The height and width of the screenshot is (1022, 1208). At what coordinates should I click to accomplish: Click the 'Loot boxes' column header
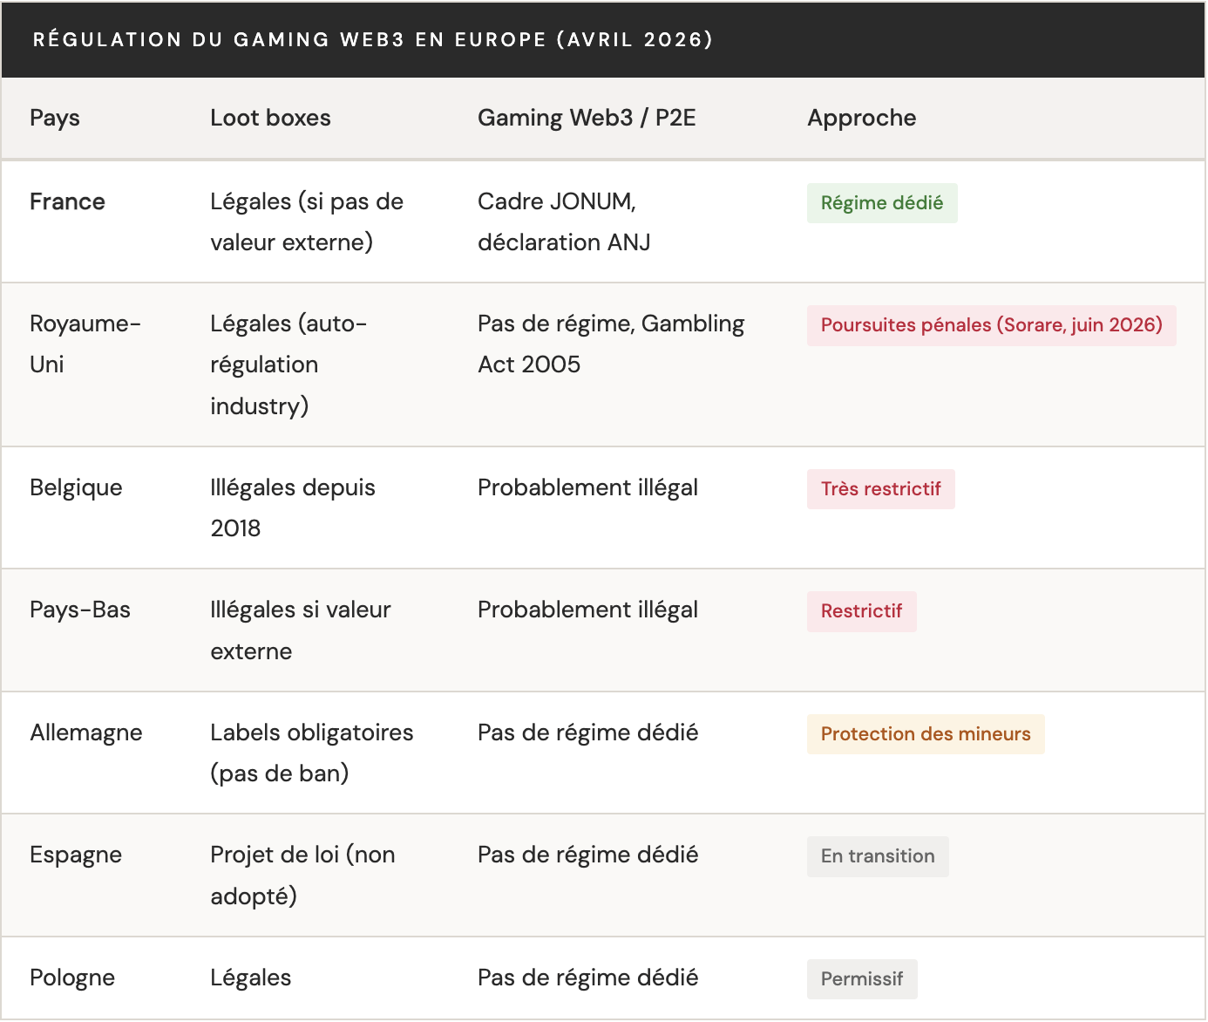[270, 118]
